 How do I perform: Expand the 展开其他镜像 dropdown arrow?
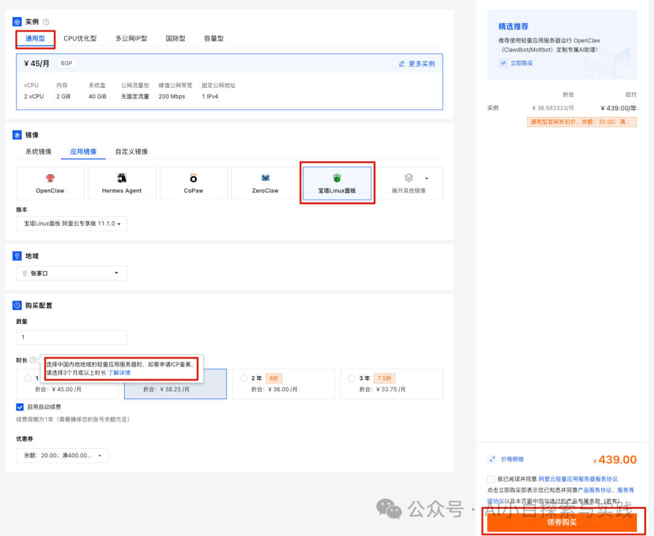[x=426, y=179]
